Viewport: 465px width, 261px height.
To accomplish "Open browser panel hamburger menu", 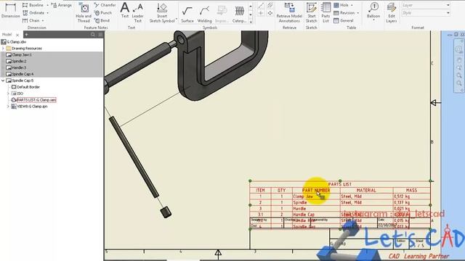I will [100, 35].
